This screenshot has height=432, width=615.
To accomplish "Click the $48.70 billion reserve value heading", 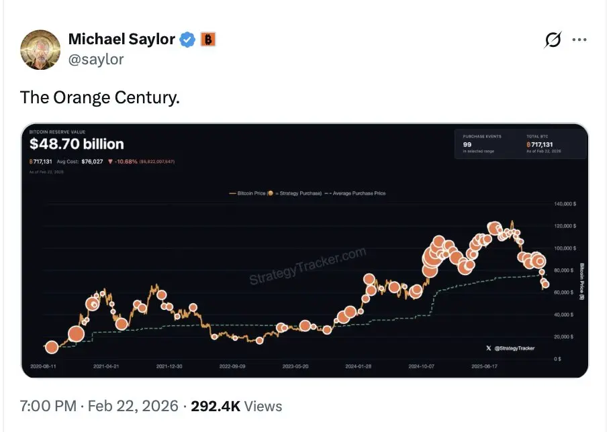I will pos(77,144).
